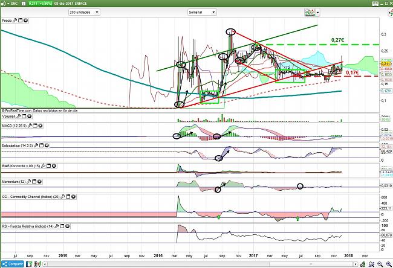Viewport: 393px width, 268px height.
Task: Remove the Volumen indicator panel
Action: click(x=30, y=116)
